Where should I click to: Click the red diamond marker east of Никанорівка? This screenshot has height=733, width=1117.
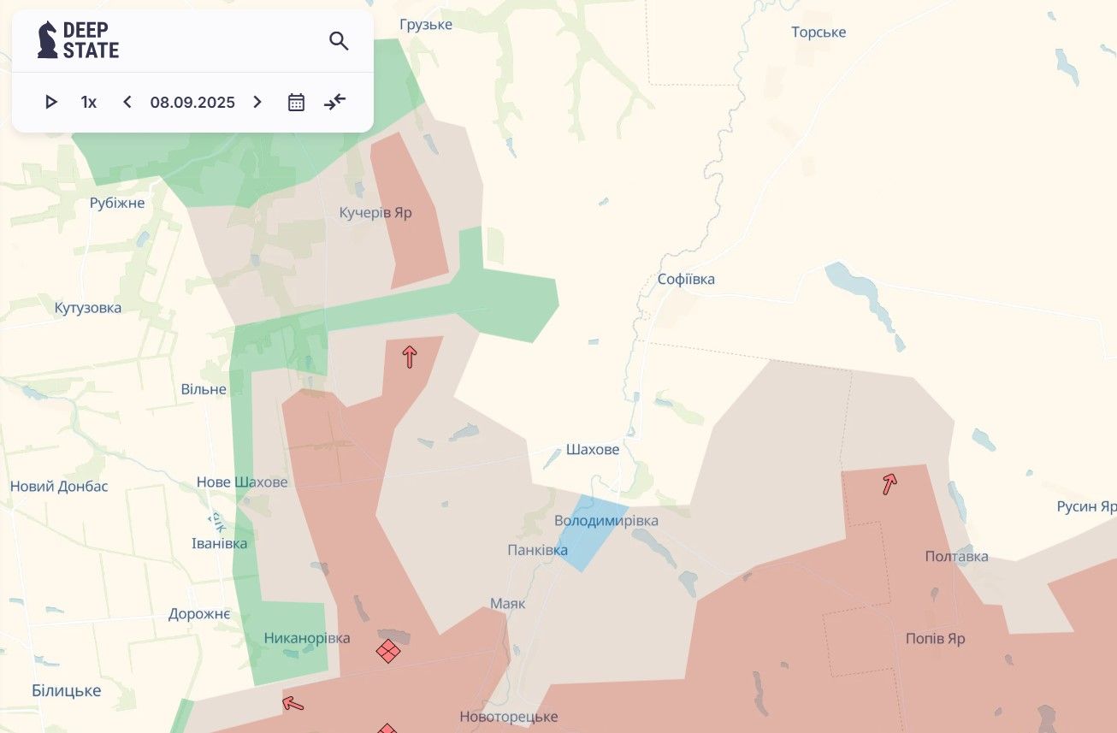[388, 651]
